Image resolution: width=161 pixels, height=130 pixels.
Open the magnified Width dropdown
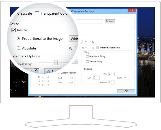click(74, 39)
